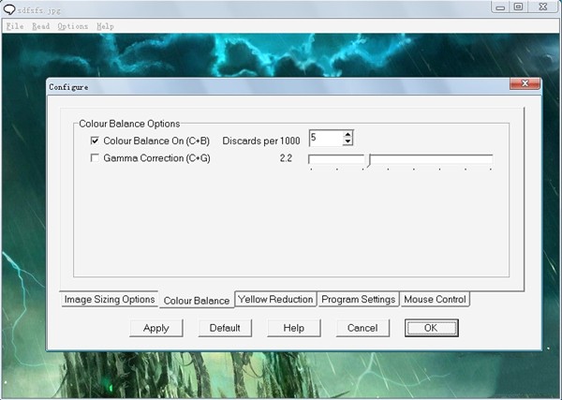Close the Configure dialog
562x400 pixels.
[525, 85]
